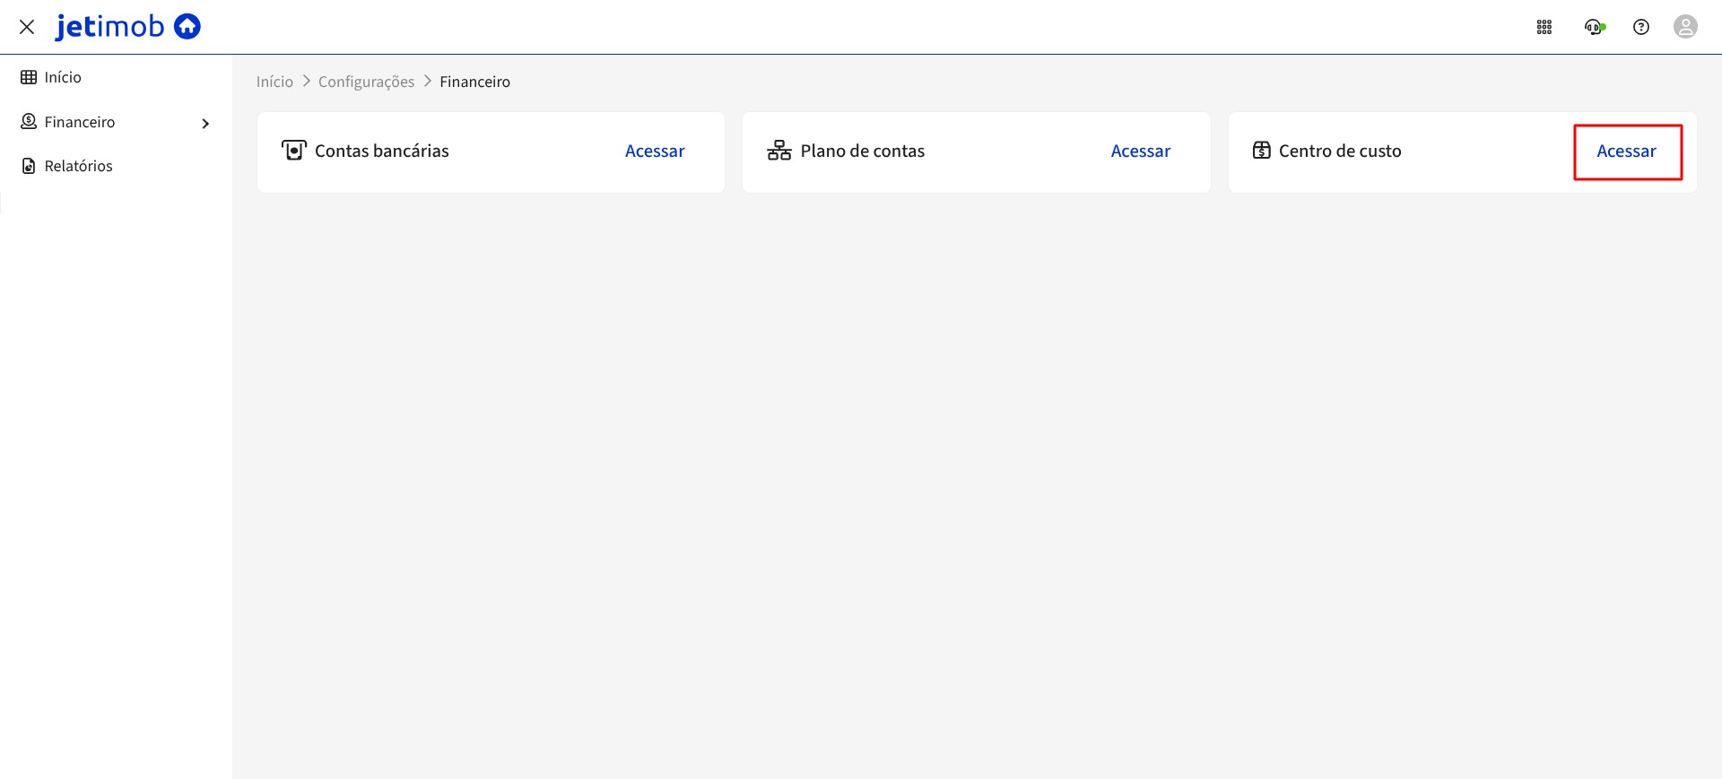Image resolution: width=1722 pixels, height=779 pixels.
Task: Click the Início sidebar icon
Action: click(x=29, y=78)
